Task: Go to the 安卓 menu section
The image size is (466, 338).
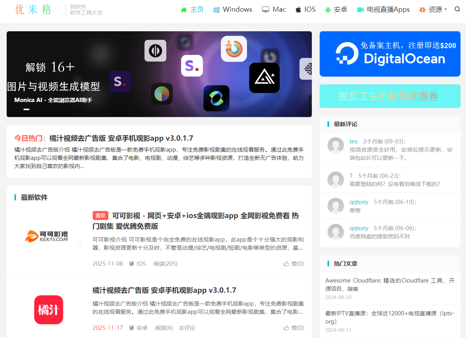Action: [x=340, y=10]
